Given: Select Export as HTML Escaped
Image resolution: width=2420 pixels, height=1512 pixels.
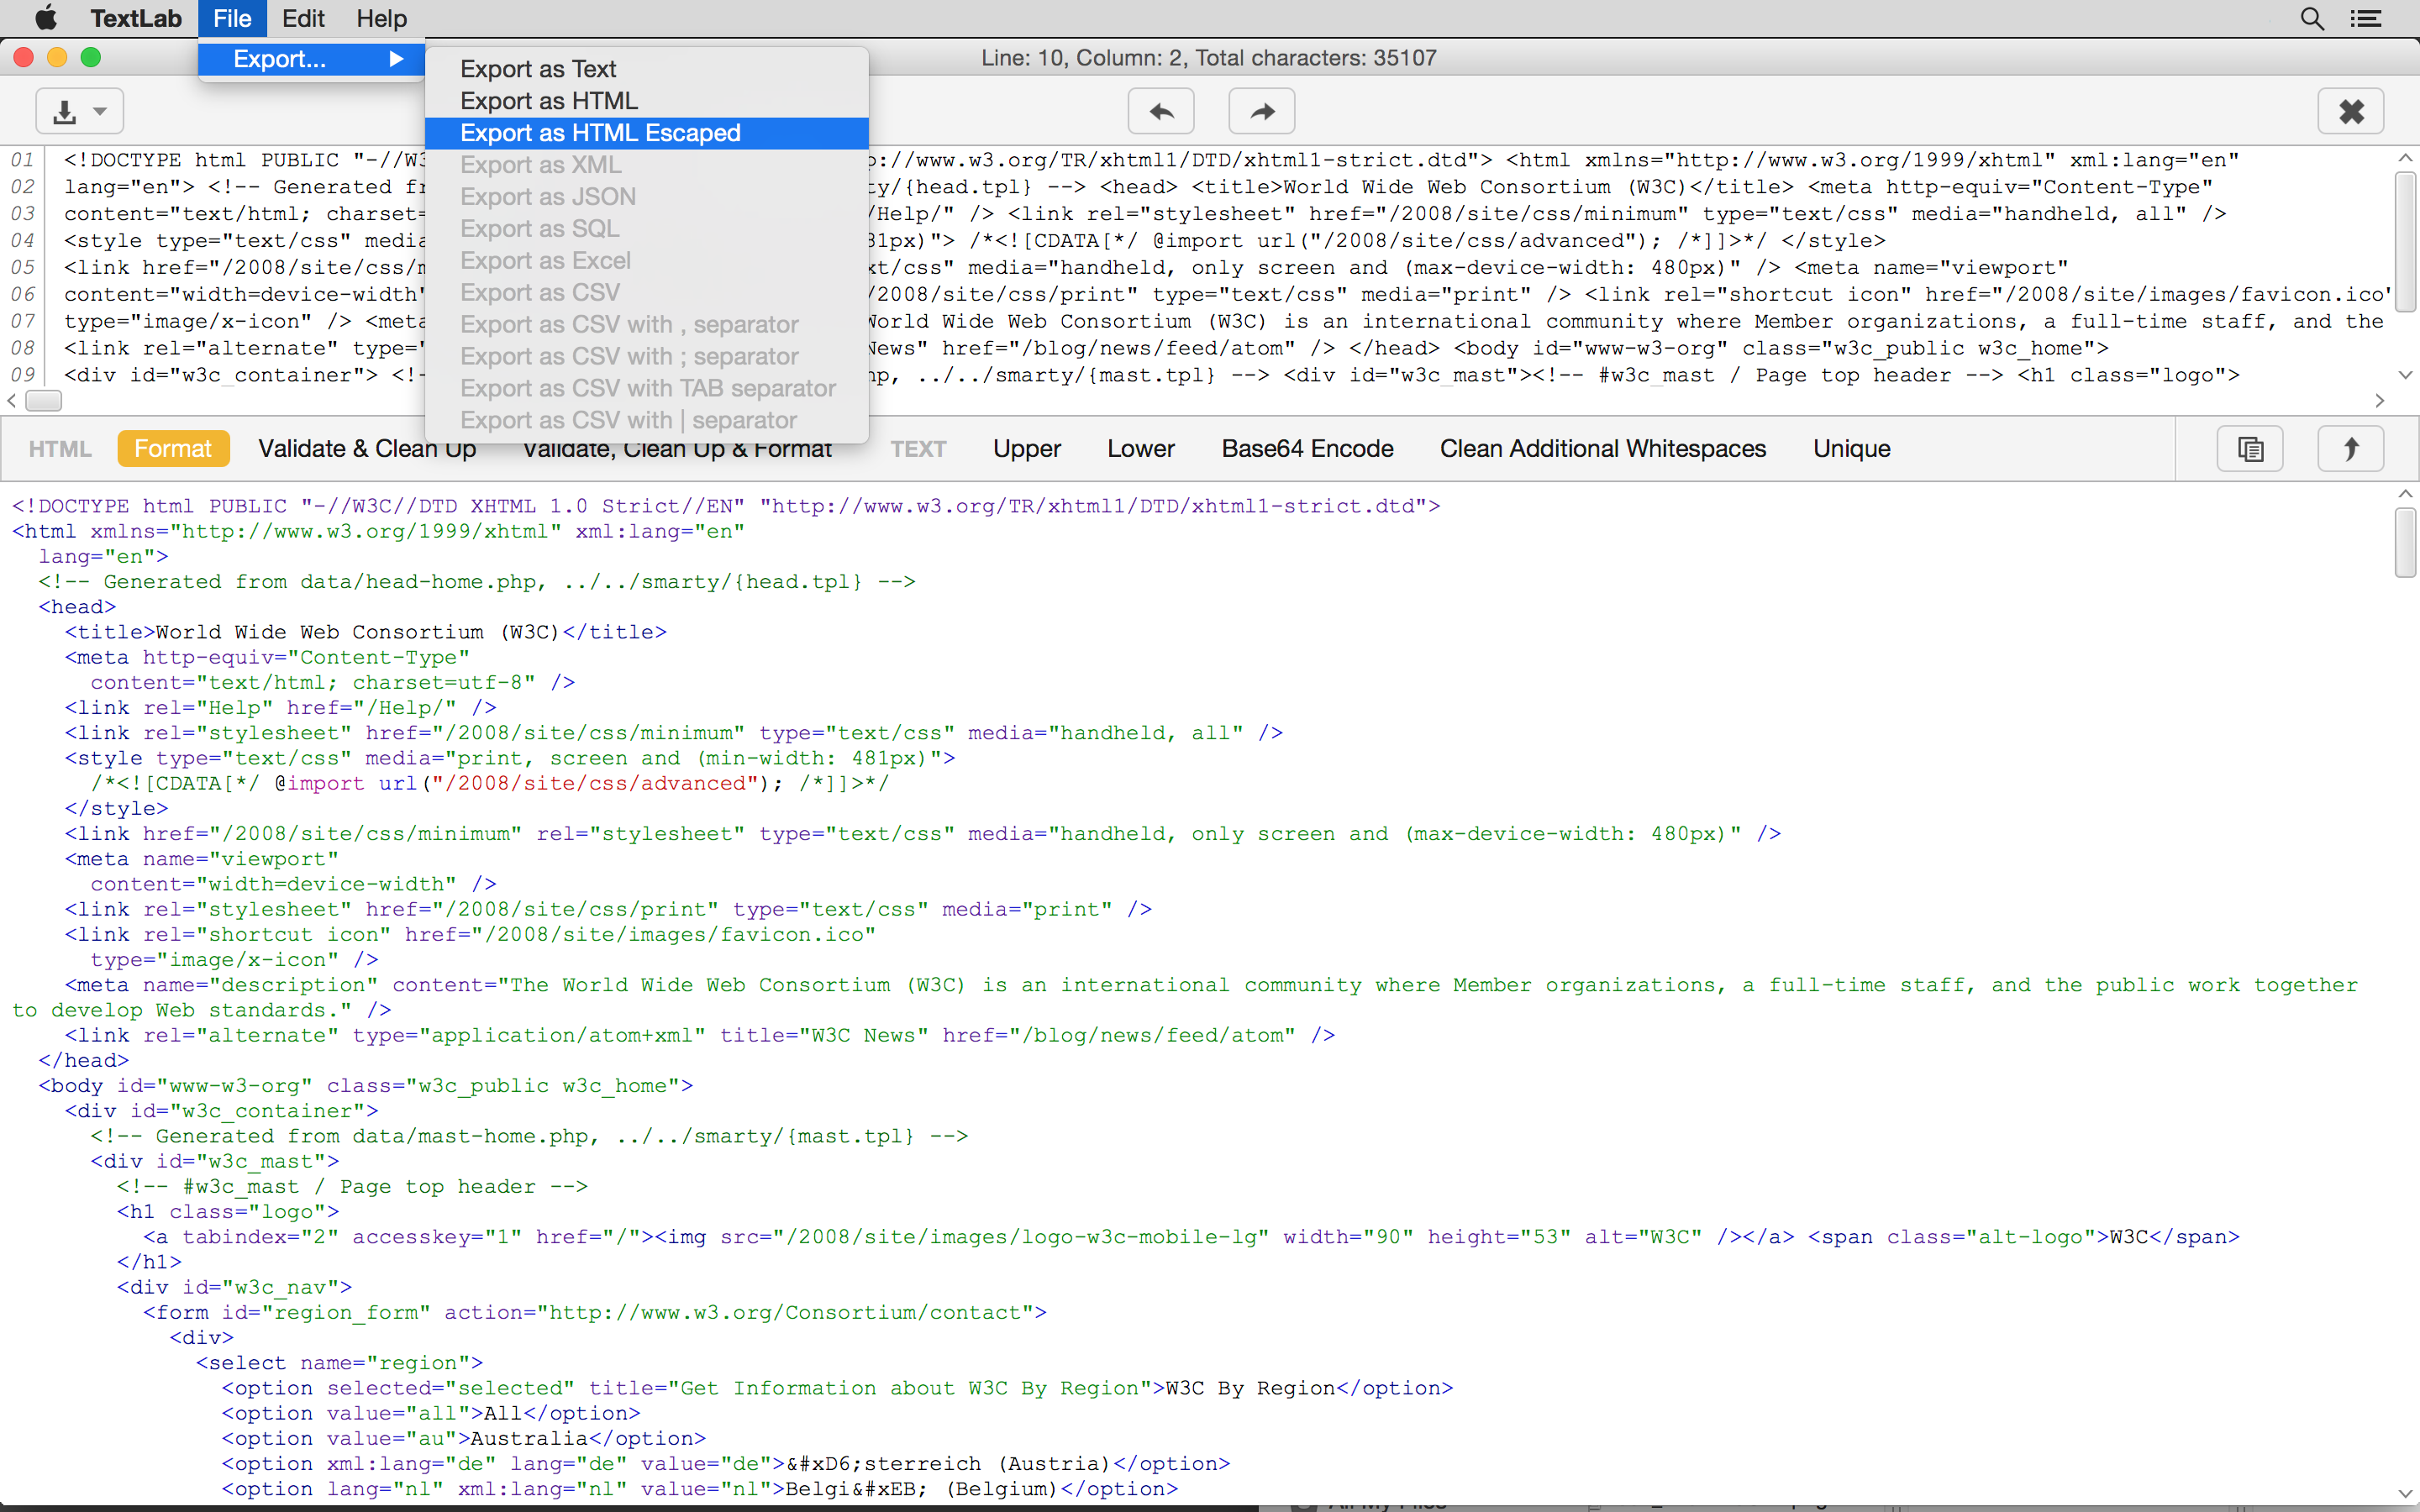Looking at the screenshot, I should (600, 133).
